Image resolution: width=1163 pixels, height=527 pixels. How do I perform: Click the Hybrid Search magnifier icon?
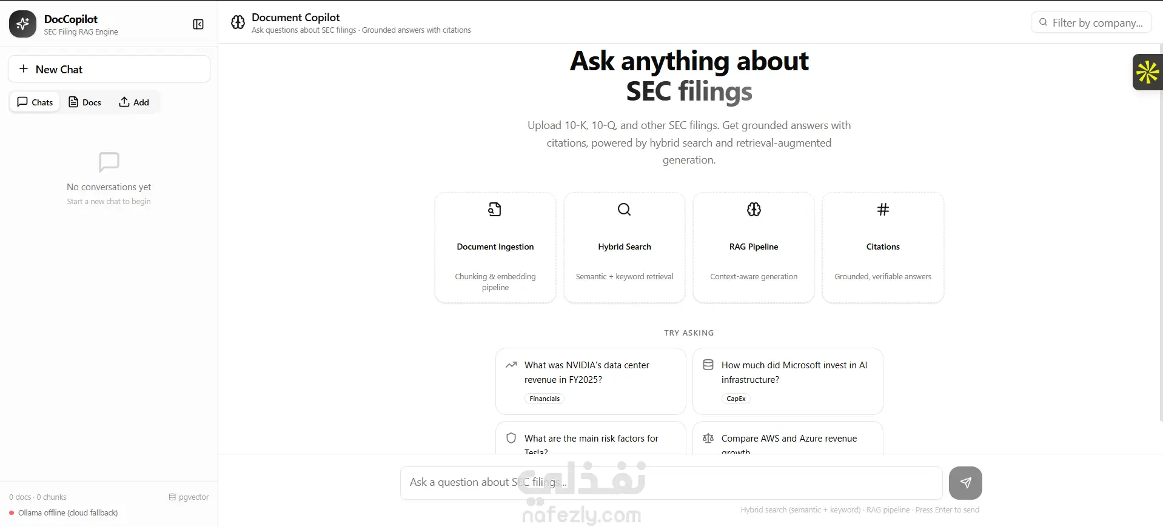(x=624, y=210)
